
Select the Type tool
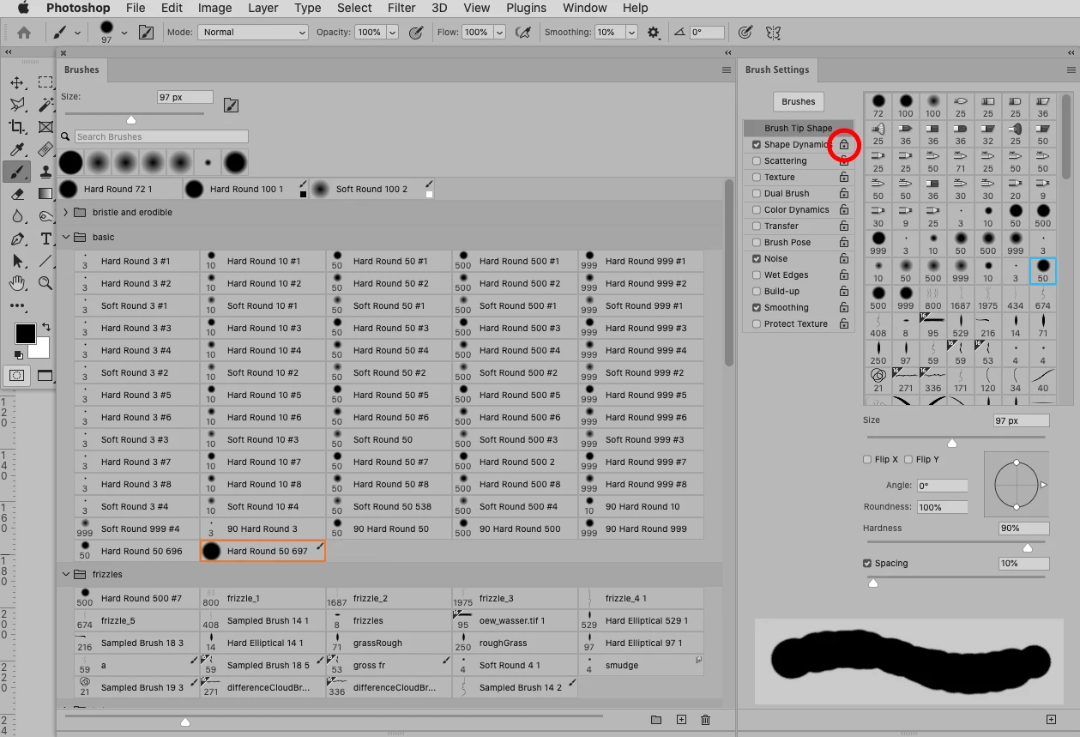click(45, 239)
